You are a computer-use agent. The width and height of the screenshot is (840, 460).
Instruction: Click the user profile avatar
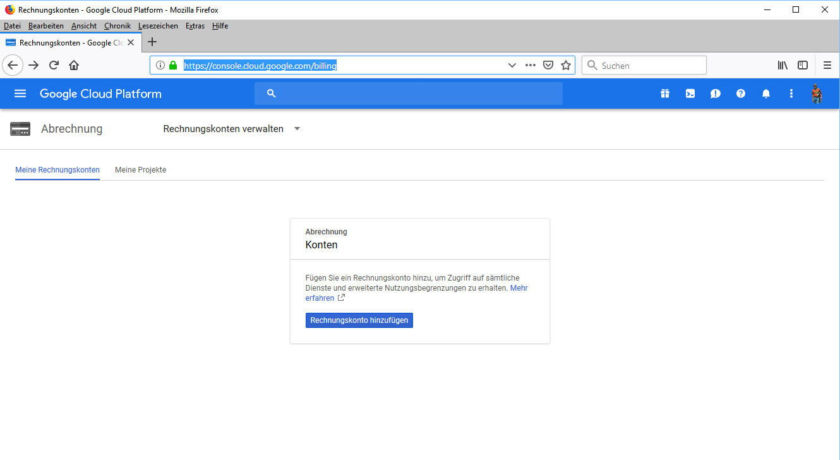coord(817,94)
